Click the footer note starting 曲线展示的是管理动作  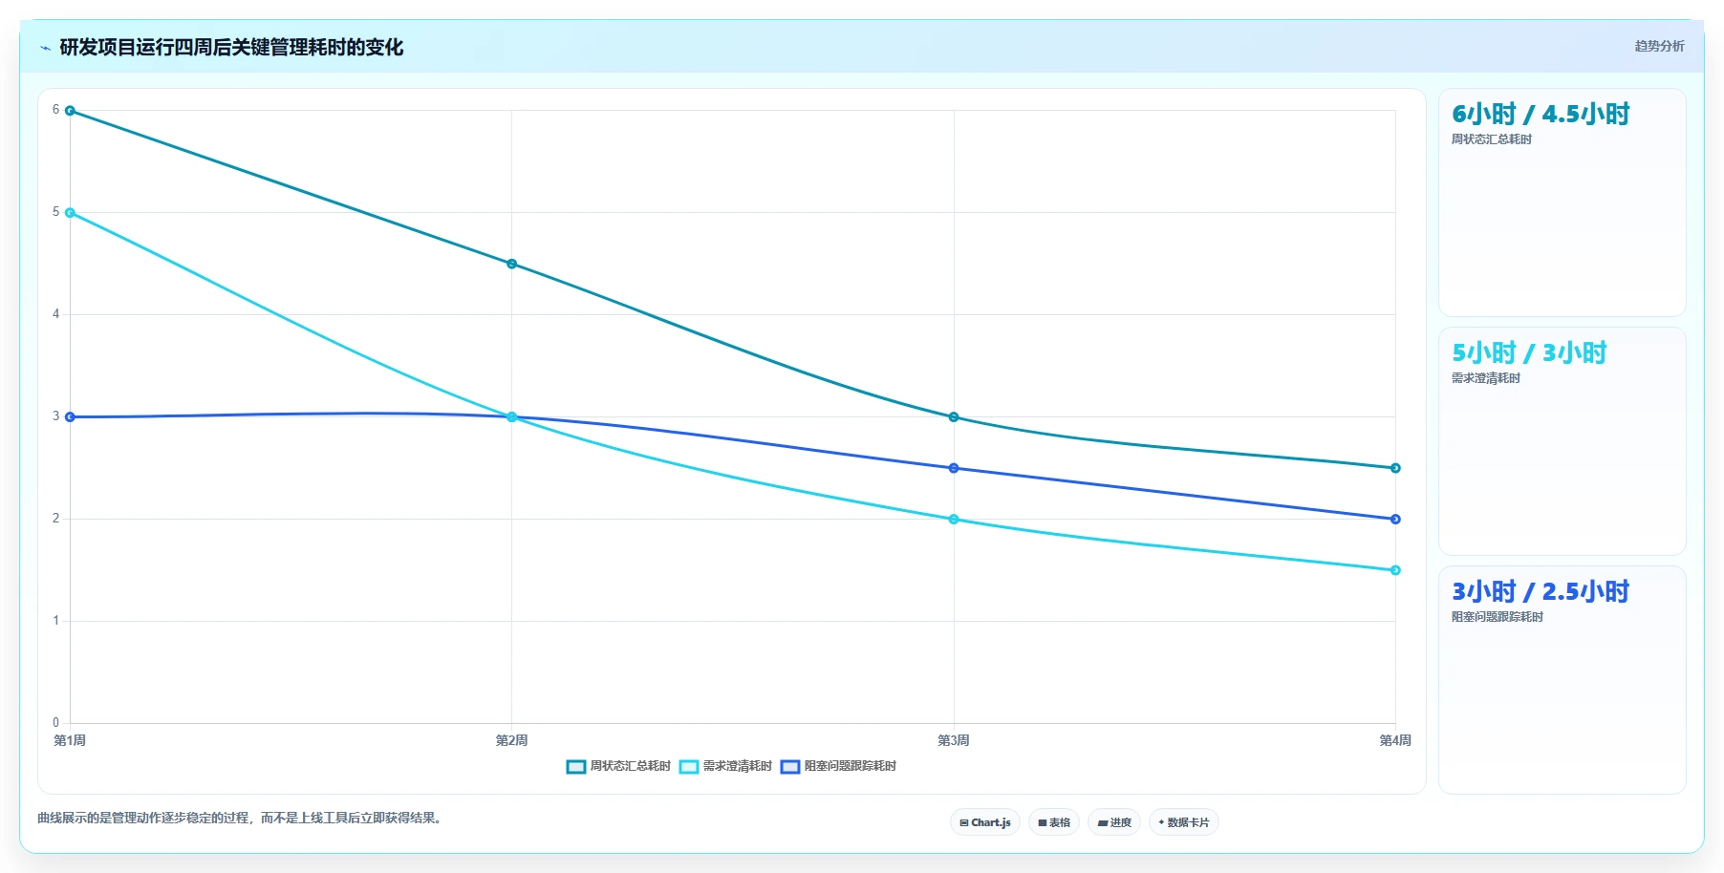240,818
